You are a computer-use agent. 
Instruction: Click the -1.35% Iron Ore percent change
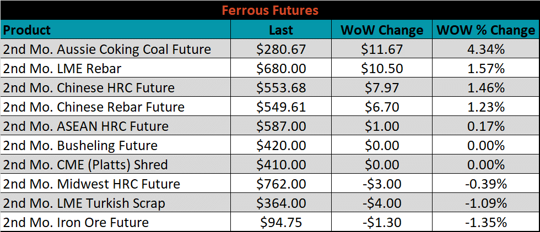coord(486,222)
